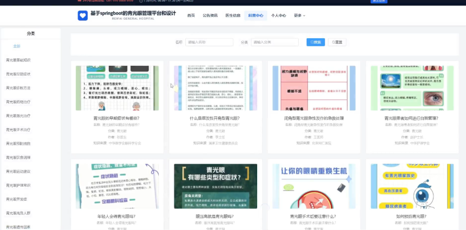Select 青光眼并发症 category
466x230 pixels.
[x=16, y=199]
